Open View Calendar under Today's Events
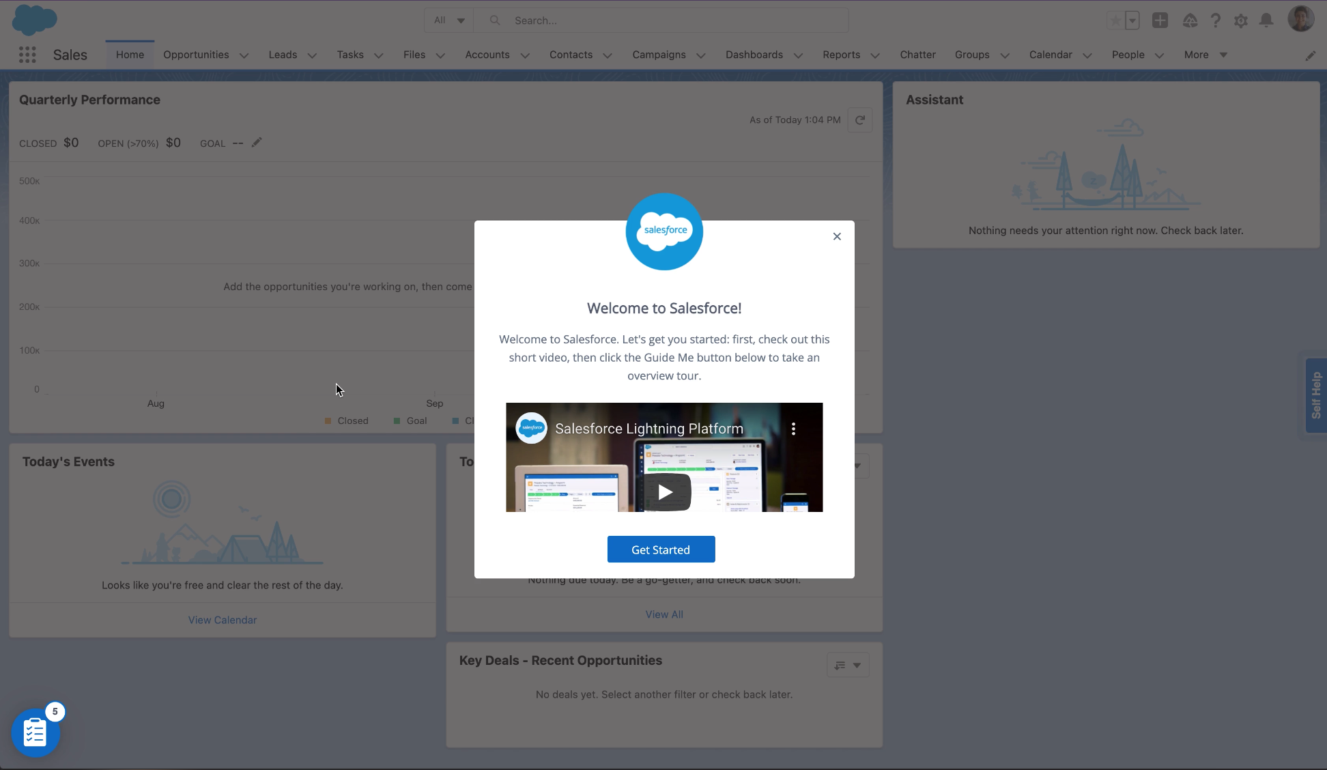1327x770 pixels. [x=222, y=619]
